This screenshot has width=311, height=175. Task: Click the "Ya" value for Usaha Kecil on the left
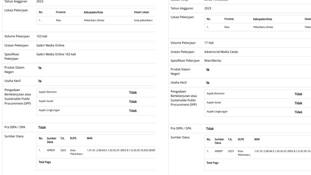click(x=39, y=81)
